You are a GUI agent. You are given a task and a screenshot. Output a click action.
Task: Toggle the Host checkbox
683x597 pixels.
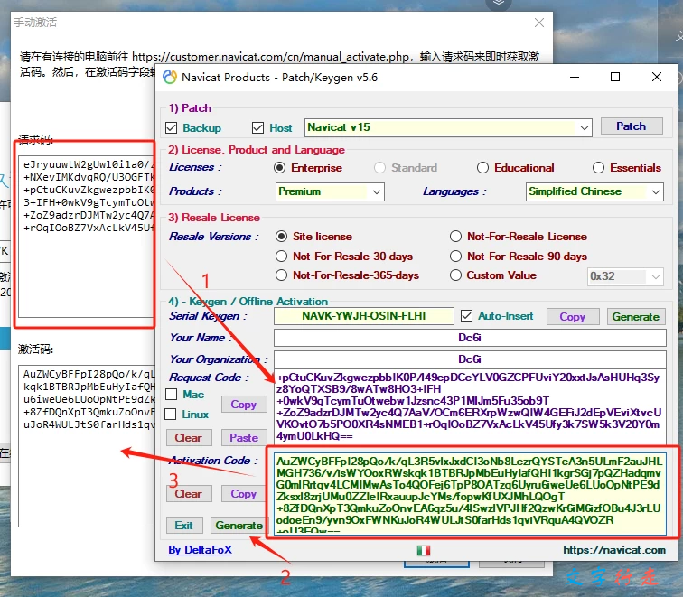257,128
